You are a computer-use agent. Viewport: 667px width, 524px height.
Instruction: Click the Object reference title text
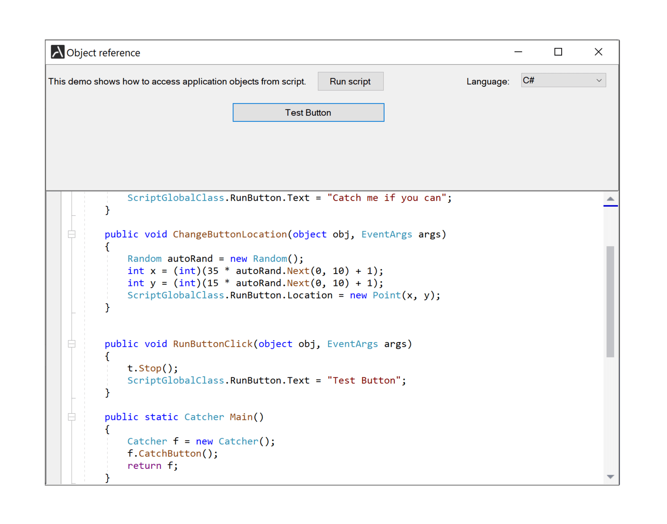tap(103, 52)
